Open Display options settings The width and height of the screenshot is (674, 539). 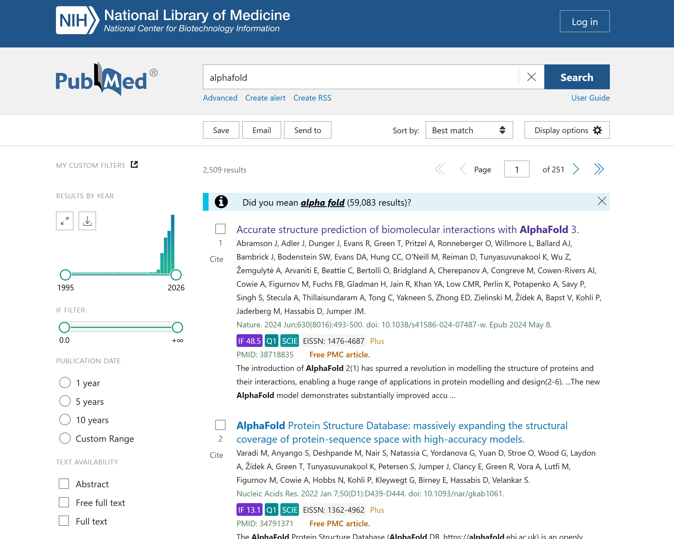[x=566, y=130]
